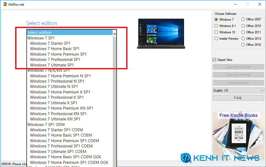The height and width of the screenshot is (167, 266).
Task: Click the HeiDoc.net title bar app icon
Action: point(5,4)
